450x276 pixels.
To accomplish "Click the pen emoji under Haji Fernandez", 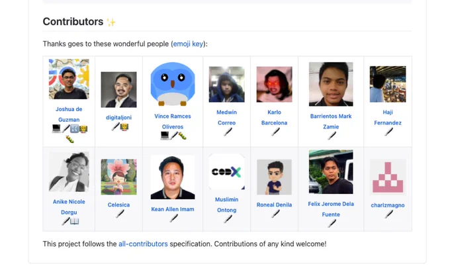I will (389, 132).
